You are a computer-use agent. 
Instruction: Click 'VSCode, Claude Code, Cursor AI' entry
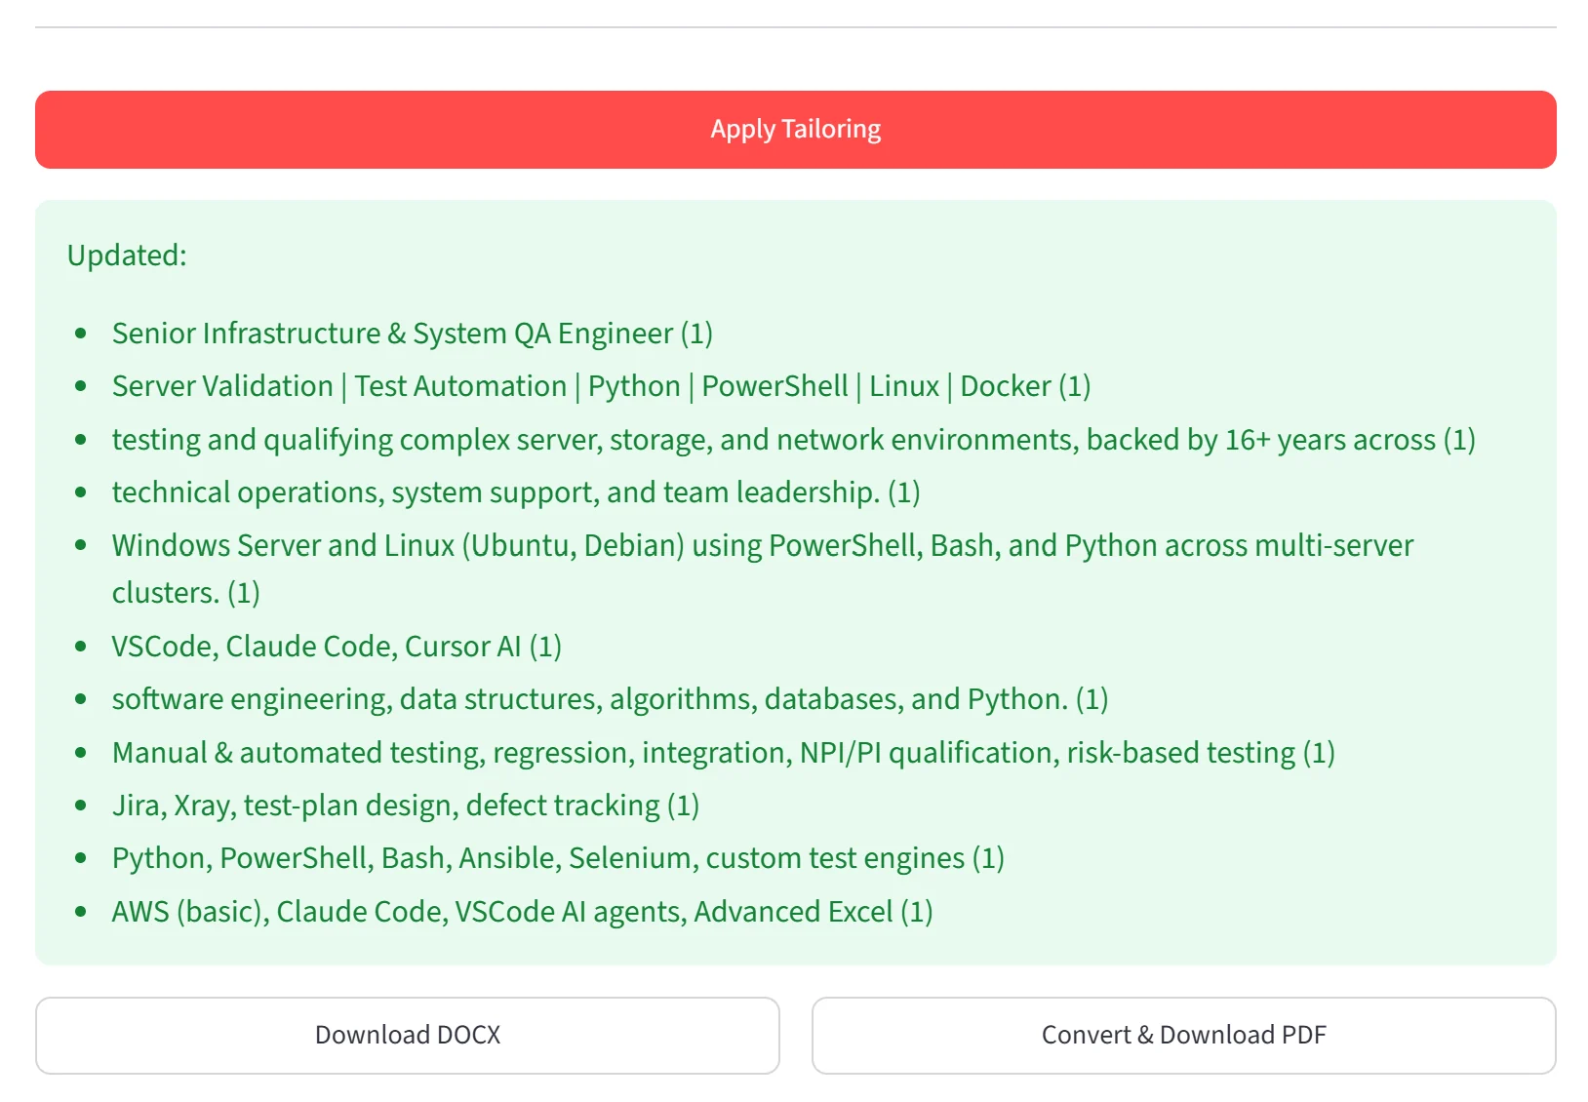[x=337, y=647]
